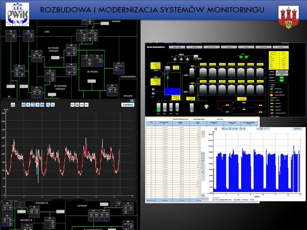Export the flow chart as PDF
This screenshot has height=230, width=307.
72,105
